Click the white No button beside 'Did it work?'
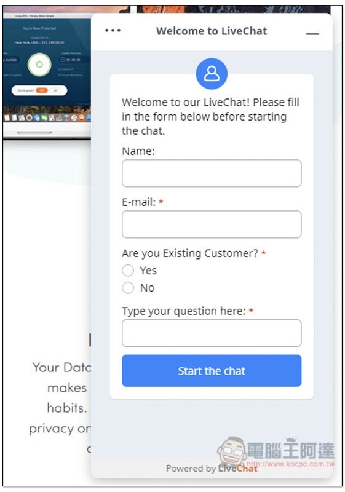The height and width of the screenshot is (492, 345). tap(55, 90)
